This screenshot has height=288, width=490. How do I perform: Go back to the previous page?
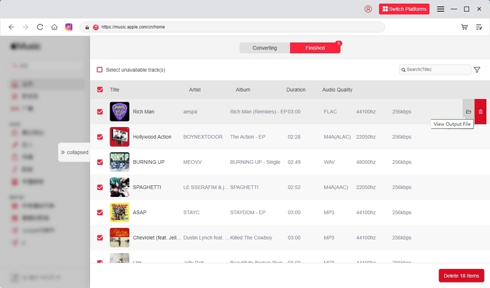coord(11,27)
